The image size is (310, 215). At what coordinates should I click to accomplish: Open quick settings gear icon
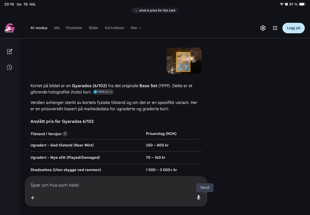263,28
